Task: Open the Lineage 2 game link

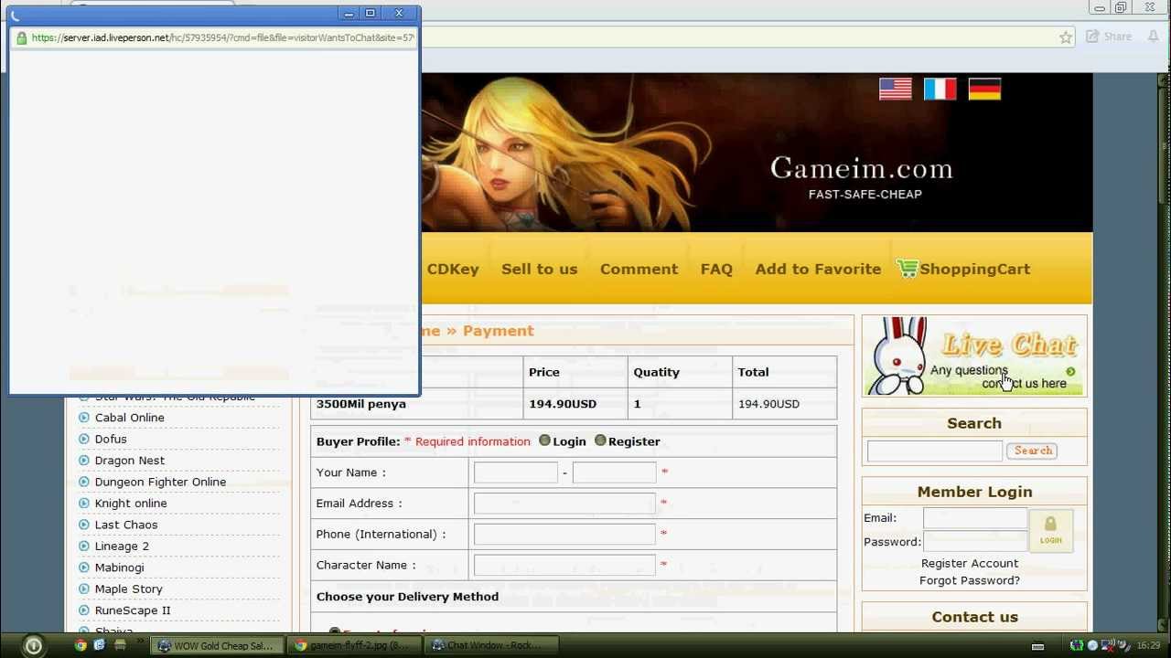Action: point(122,546)
